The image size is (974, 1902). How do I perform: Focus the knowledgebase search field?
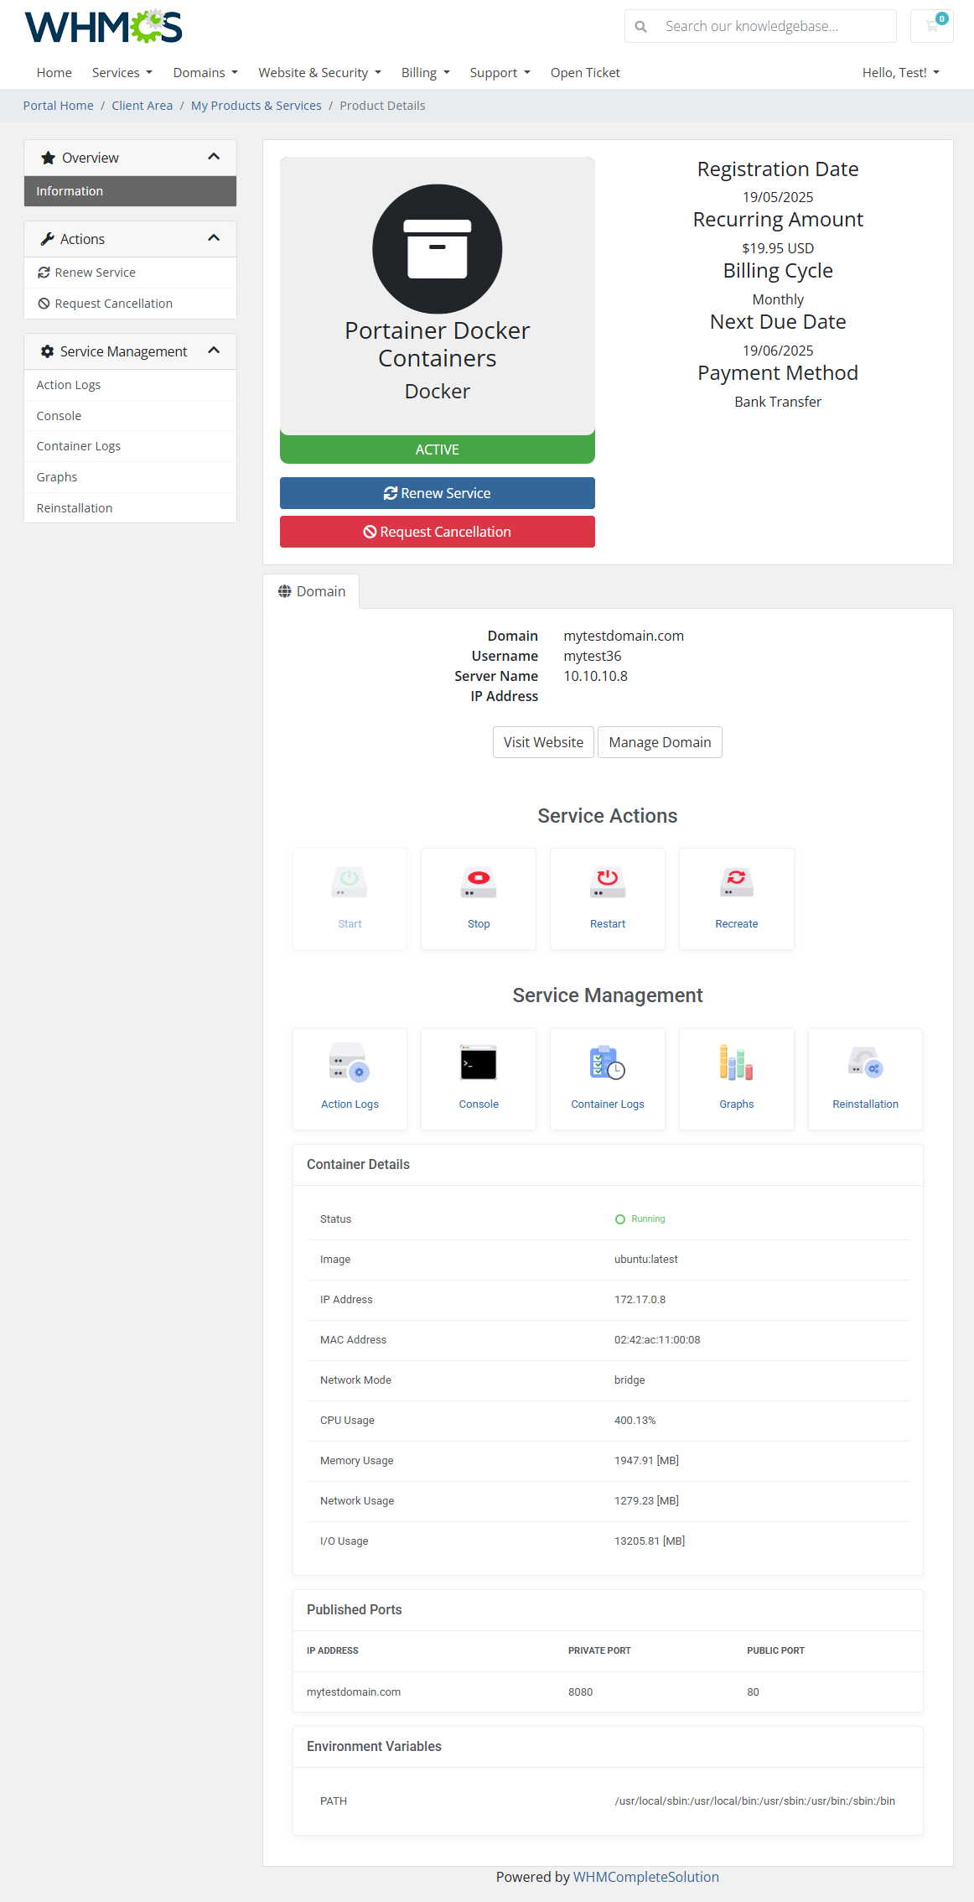tap(771, 26)
